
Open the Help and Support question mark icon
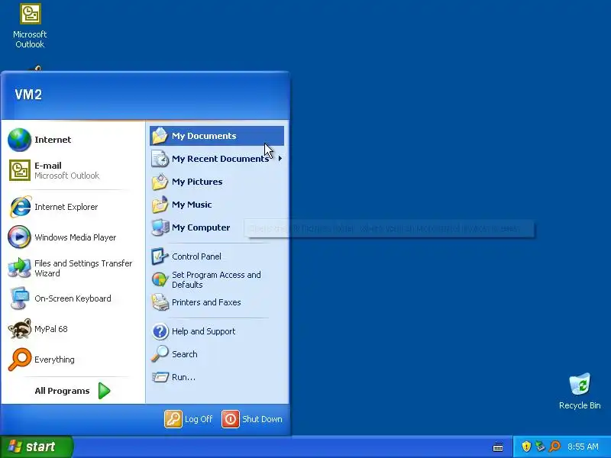point(160,331)
